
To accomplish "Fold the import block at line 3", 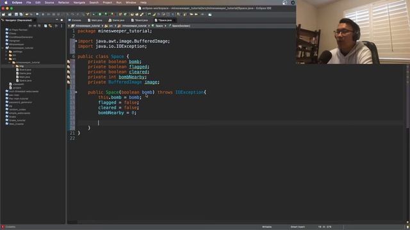I will click(76, 41).
